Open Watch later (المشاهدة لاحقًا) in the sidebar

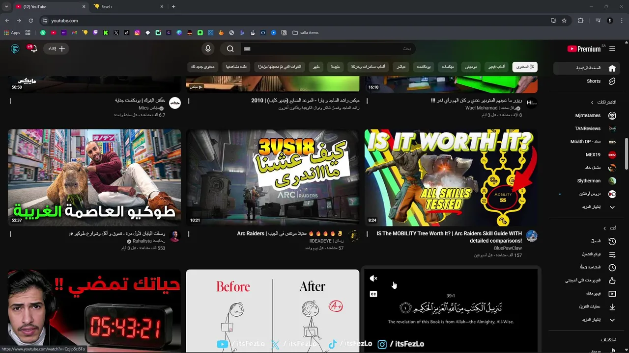[586, 268]
